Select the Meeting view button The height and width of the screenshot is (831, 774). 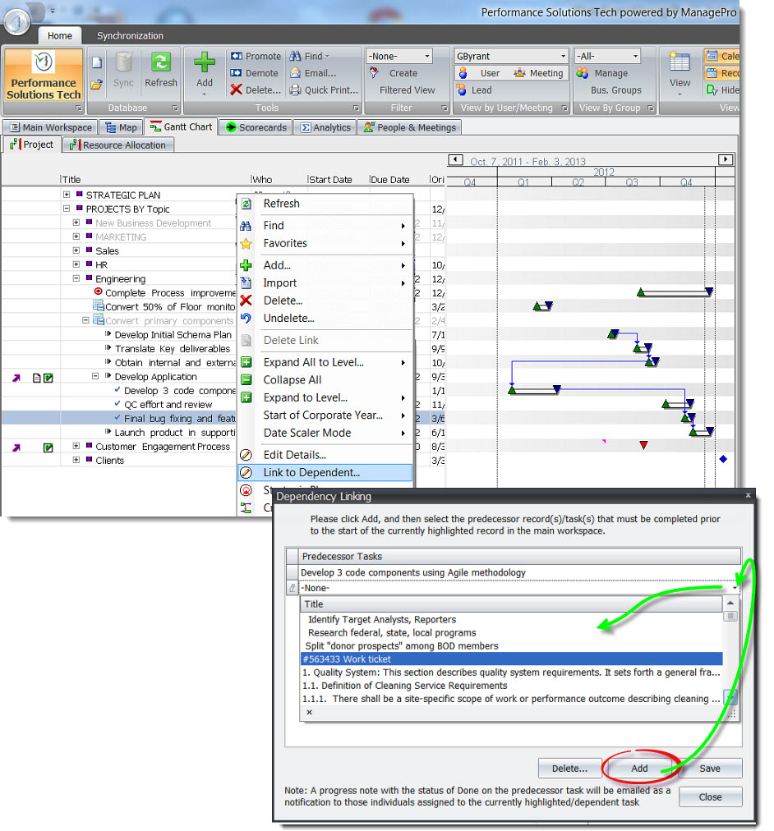click(539, 73)
